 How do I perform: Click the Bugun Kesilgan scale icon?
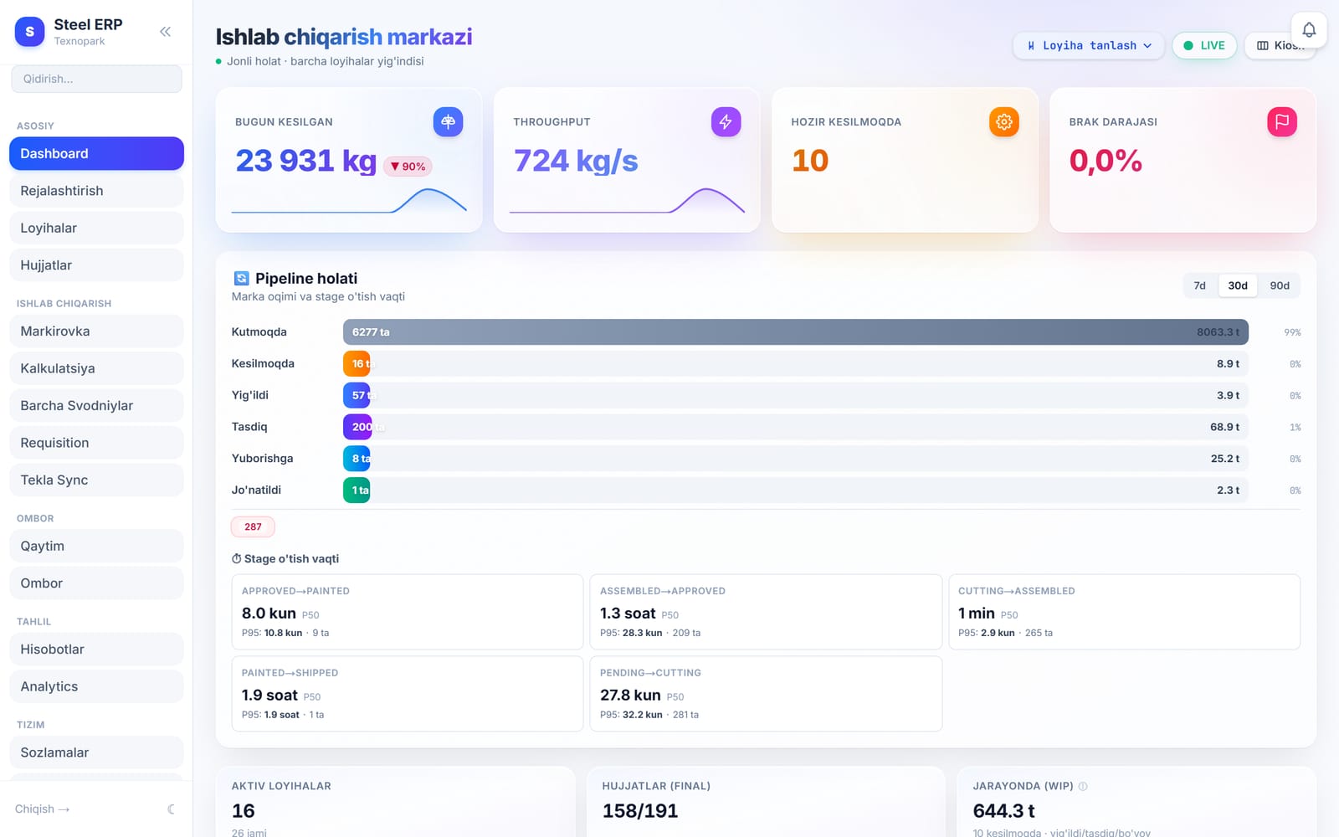(x=448, y=122)
